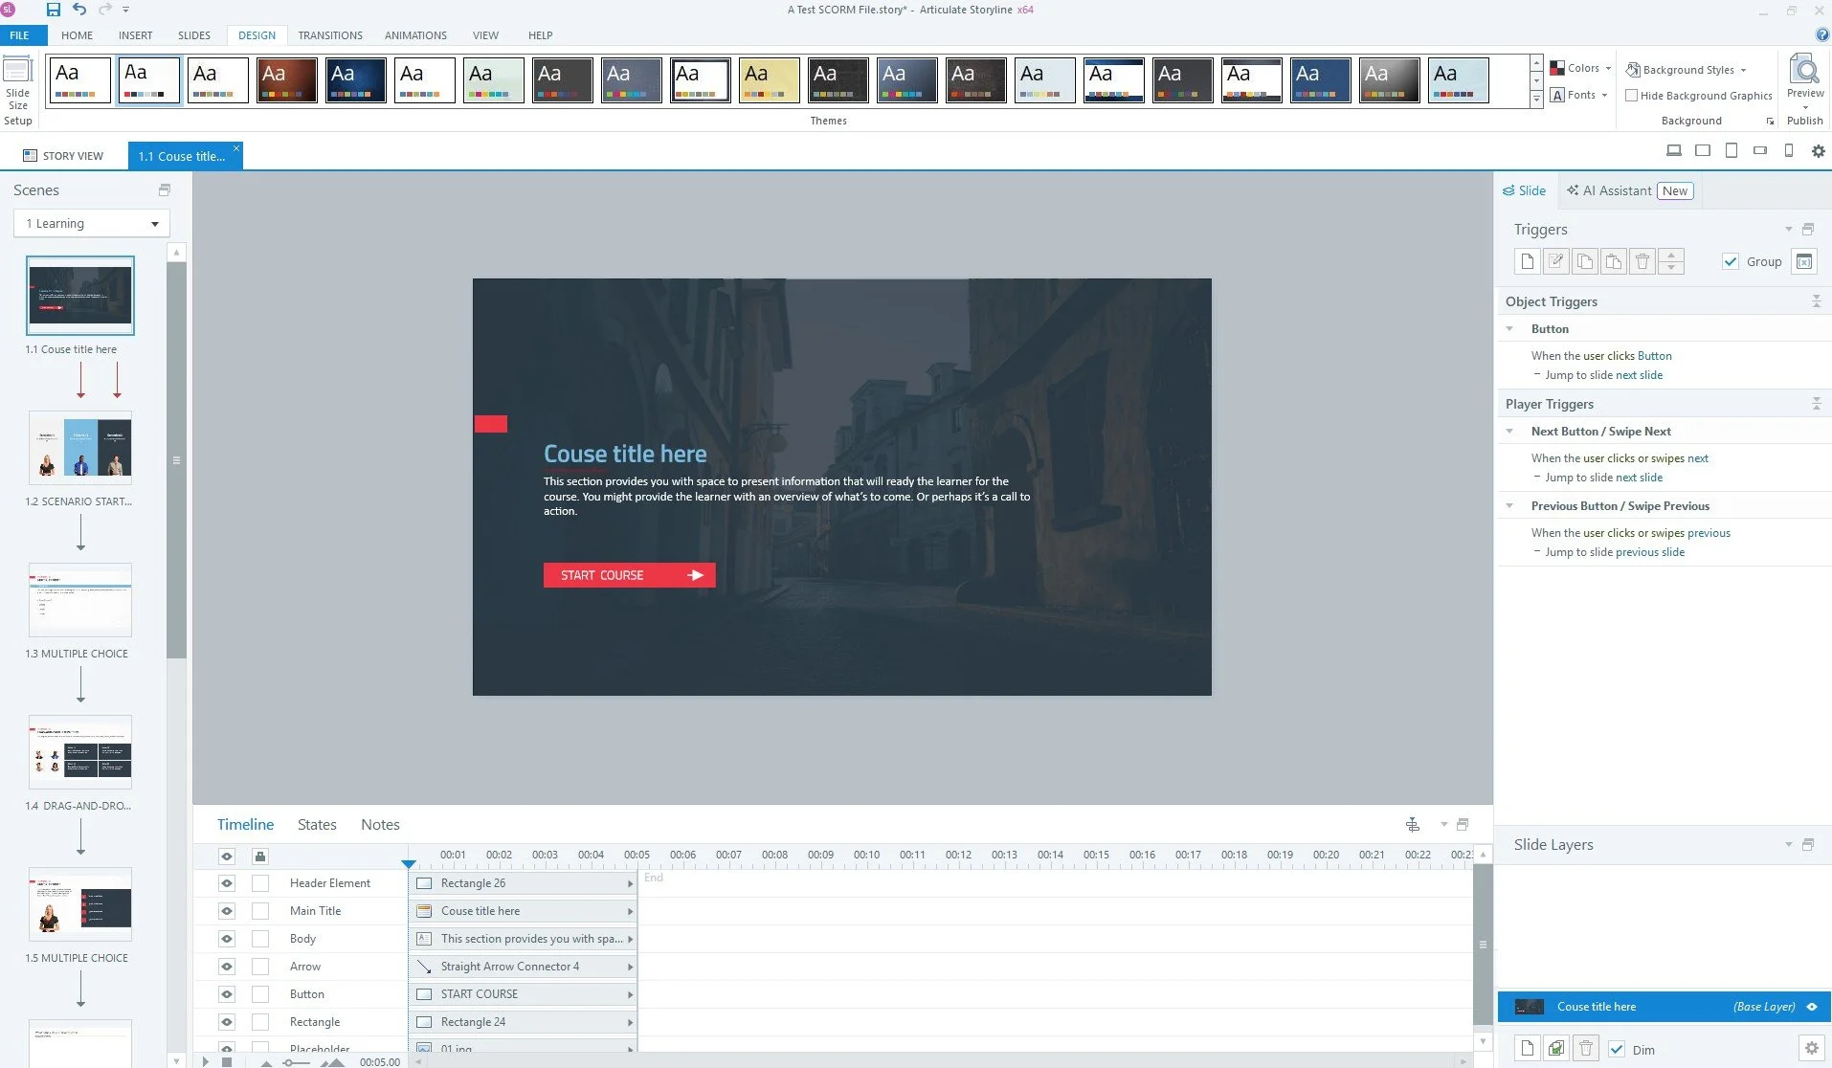1832x1068 pixels.
Task: Disable the Dim checkbox for the base layer
Action: [x=1617, y=1049]
